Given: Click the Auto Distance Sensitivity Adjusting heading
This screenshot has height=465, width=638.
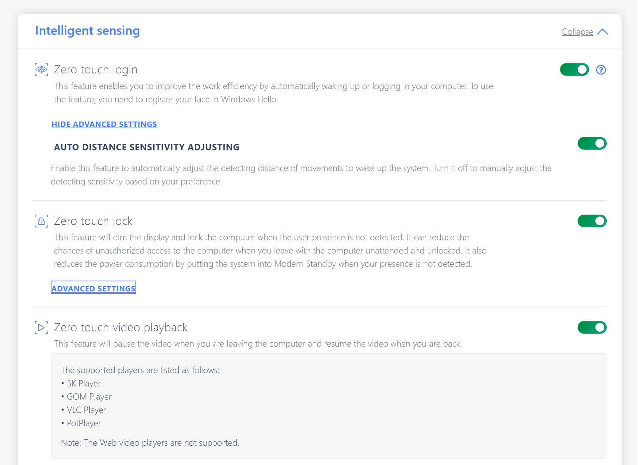Looking at the screenshot, I should pos(147,147).
